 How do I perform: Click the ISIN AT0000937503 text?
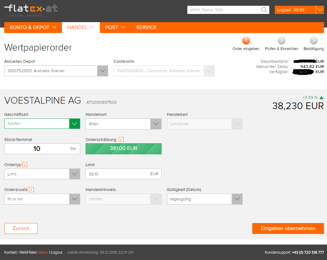tap(101, 102)
